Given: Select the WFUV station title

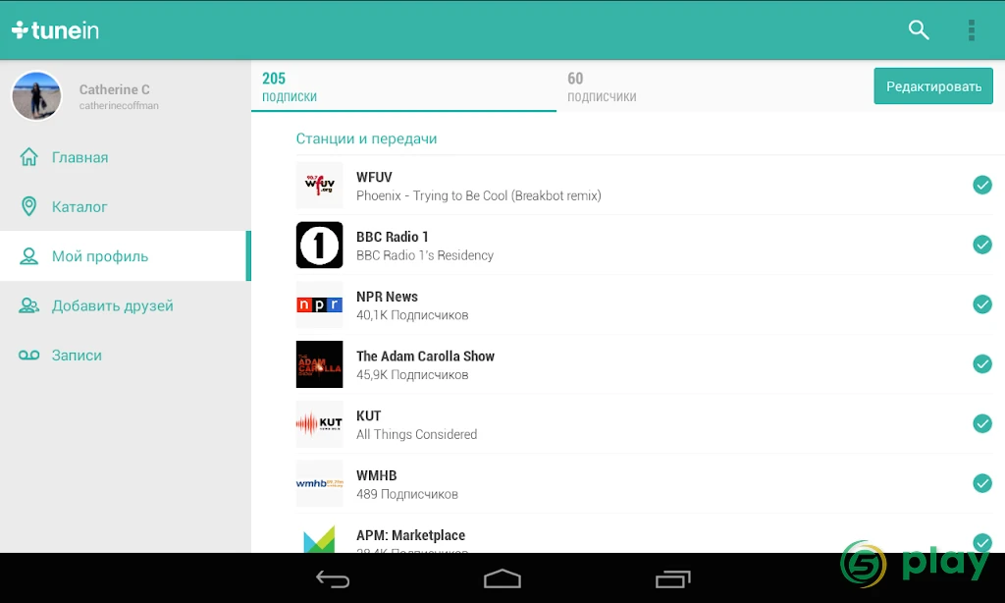Looking at the screenshot, I should 374,177.
